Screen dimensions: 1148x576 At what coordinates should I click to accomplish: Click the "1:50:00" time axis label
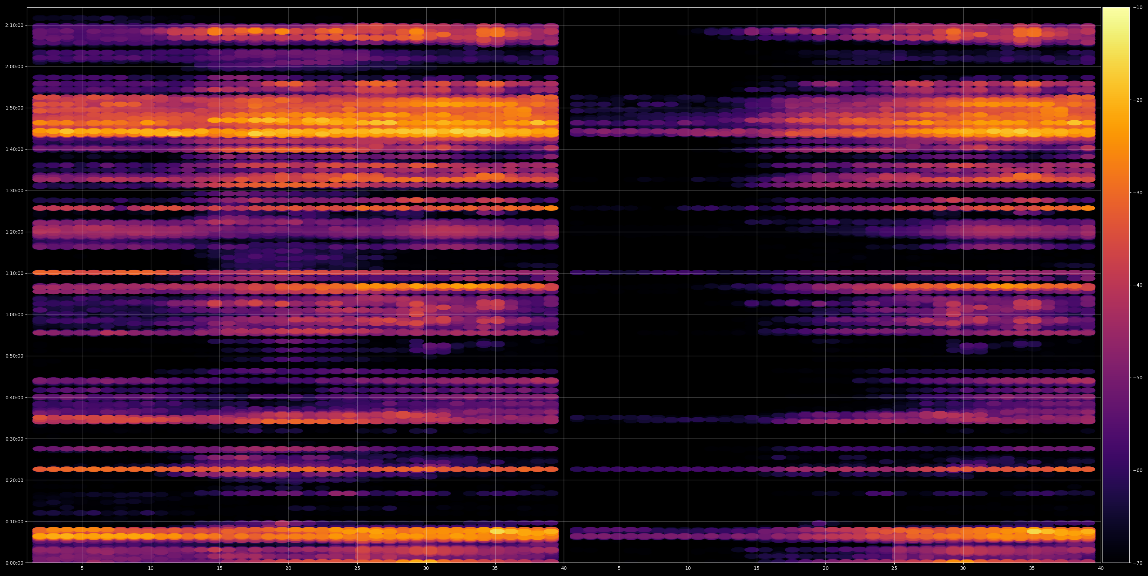click(x=14, y=108)
